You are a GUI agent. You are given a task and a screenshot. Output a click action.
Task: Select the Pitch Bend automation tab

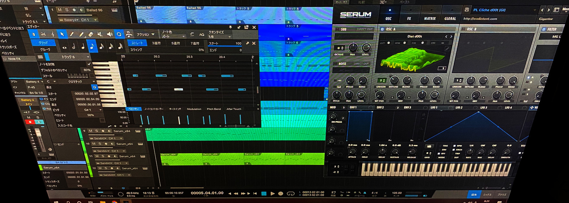tap(214, 109)
